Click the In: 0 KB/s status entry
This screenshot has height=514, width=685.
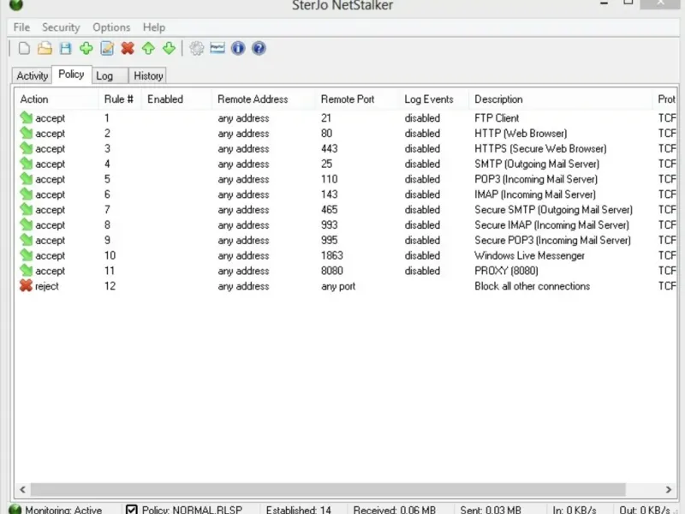[574, 510]
